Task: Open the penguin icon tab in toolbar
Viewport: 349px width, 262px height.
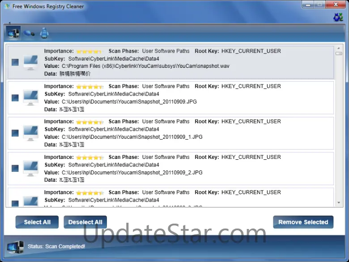Action: [44, 33]
